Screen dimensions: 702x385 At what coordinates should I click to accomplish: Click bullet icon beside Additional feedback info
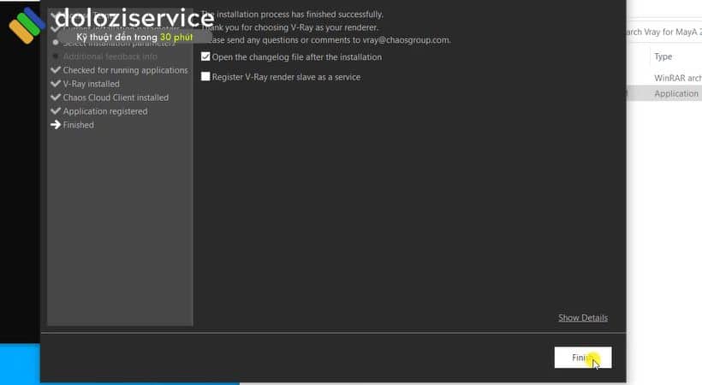click(56, 56)
